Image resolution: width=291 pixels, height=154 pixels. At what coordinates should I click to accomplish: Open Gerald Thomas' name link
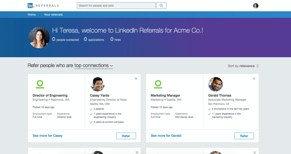[x=219, y=95]
